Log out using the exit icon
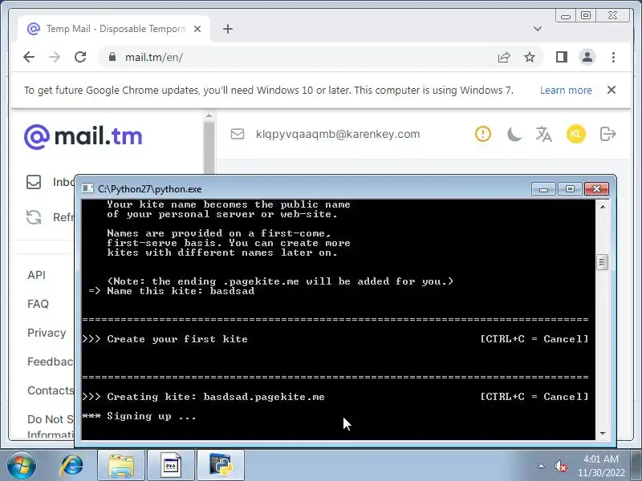Viewport: 642px width, 481px height. 608,134
